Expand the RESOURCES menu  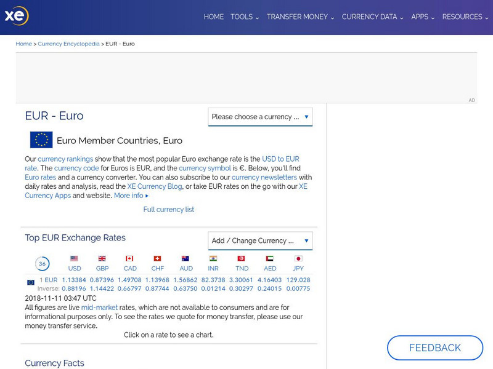465,17
